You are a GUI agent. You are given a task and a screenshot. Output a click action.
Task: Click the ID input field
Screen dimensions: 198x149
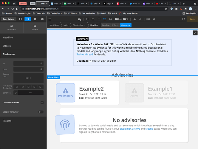click(x=27, y=63)
